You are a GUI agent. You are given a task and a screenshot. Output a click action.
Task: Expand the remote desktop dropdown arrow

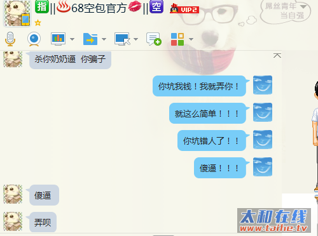pos(135,39)
